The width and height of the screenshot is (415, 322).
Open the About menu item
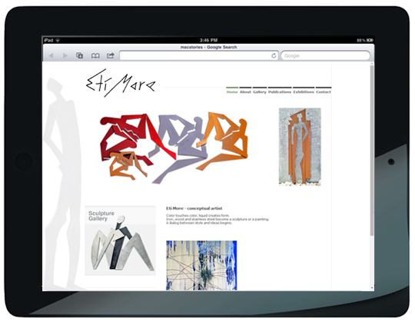(x=245, y=92)
